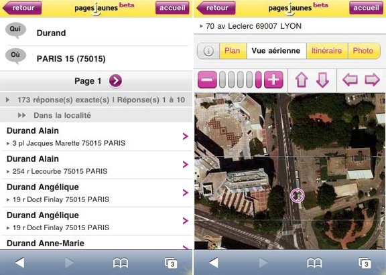Open Durand Anne-Marie entry

(x=96, y=243)
